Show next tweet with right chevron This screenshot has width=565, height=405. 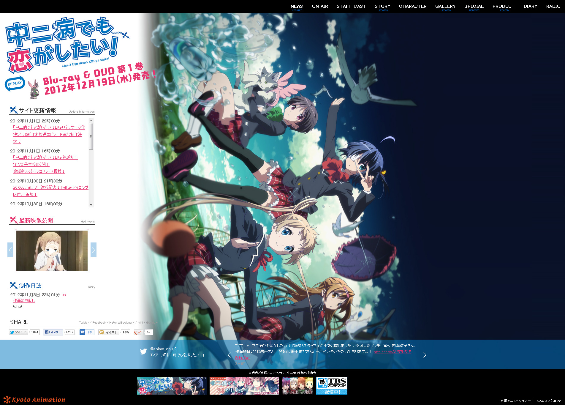pyautogui.click(x=425, y=355)
